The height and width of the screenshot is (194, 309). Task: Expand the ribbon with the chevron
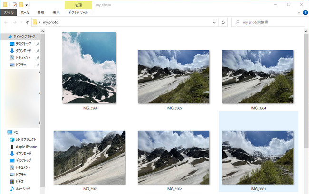299,13
